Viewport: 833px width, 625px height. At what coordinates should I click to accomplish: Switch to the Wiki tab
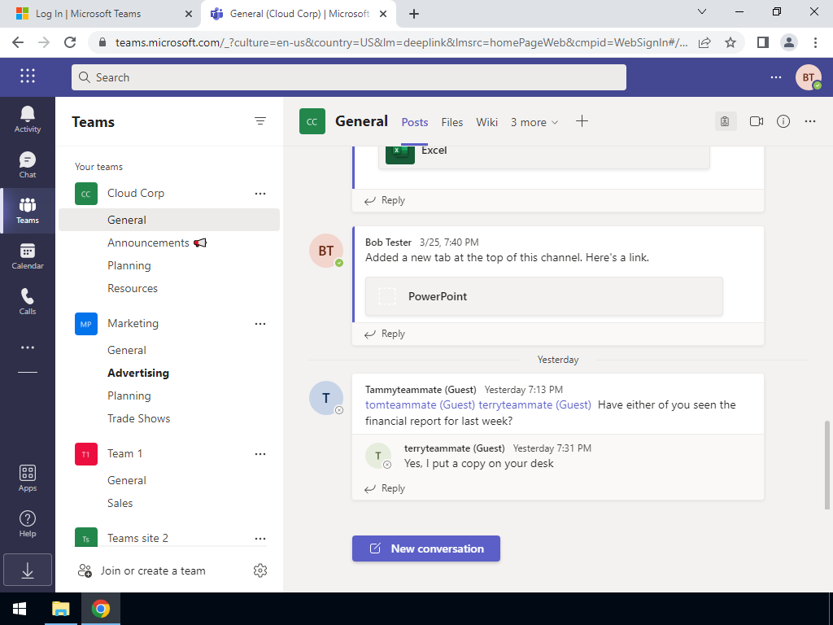[486, 122]
